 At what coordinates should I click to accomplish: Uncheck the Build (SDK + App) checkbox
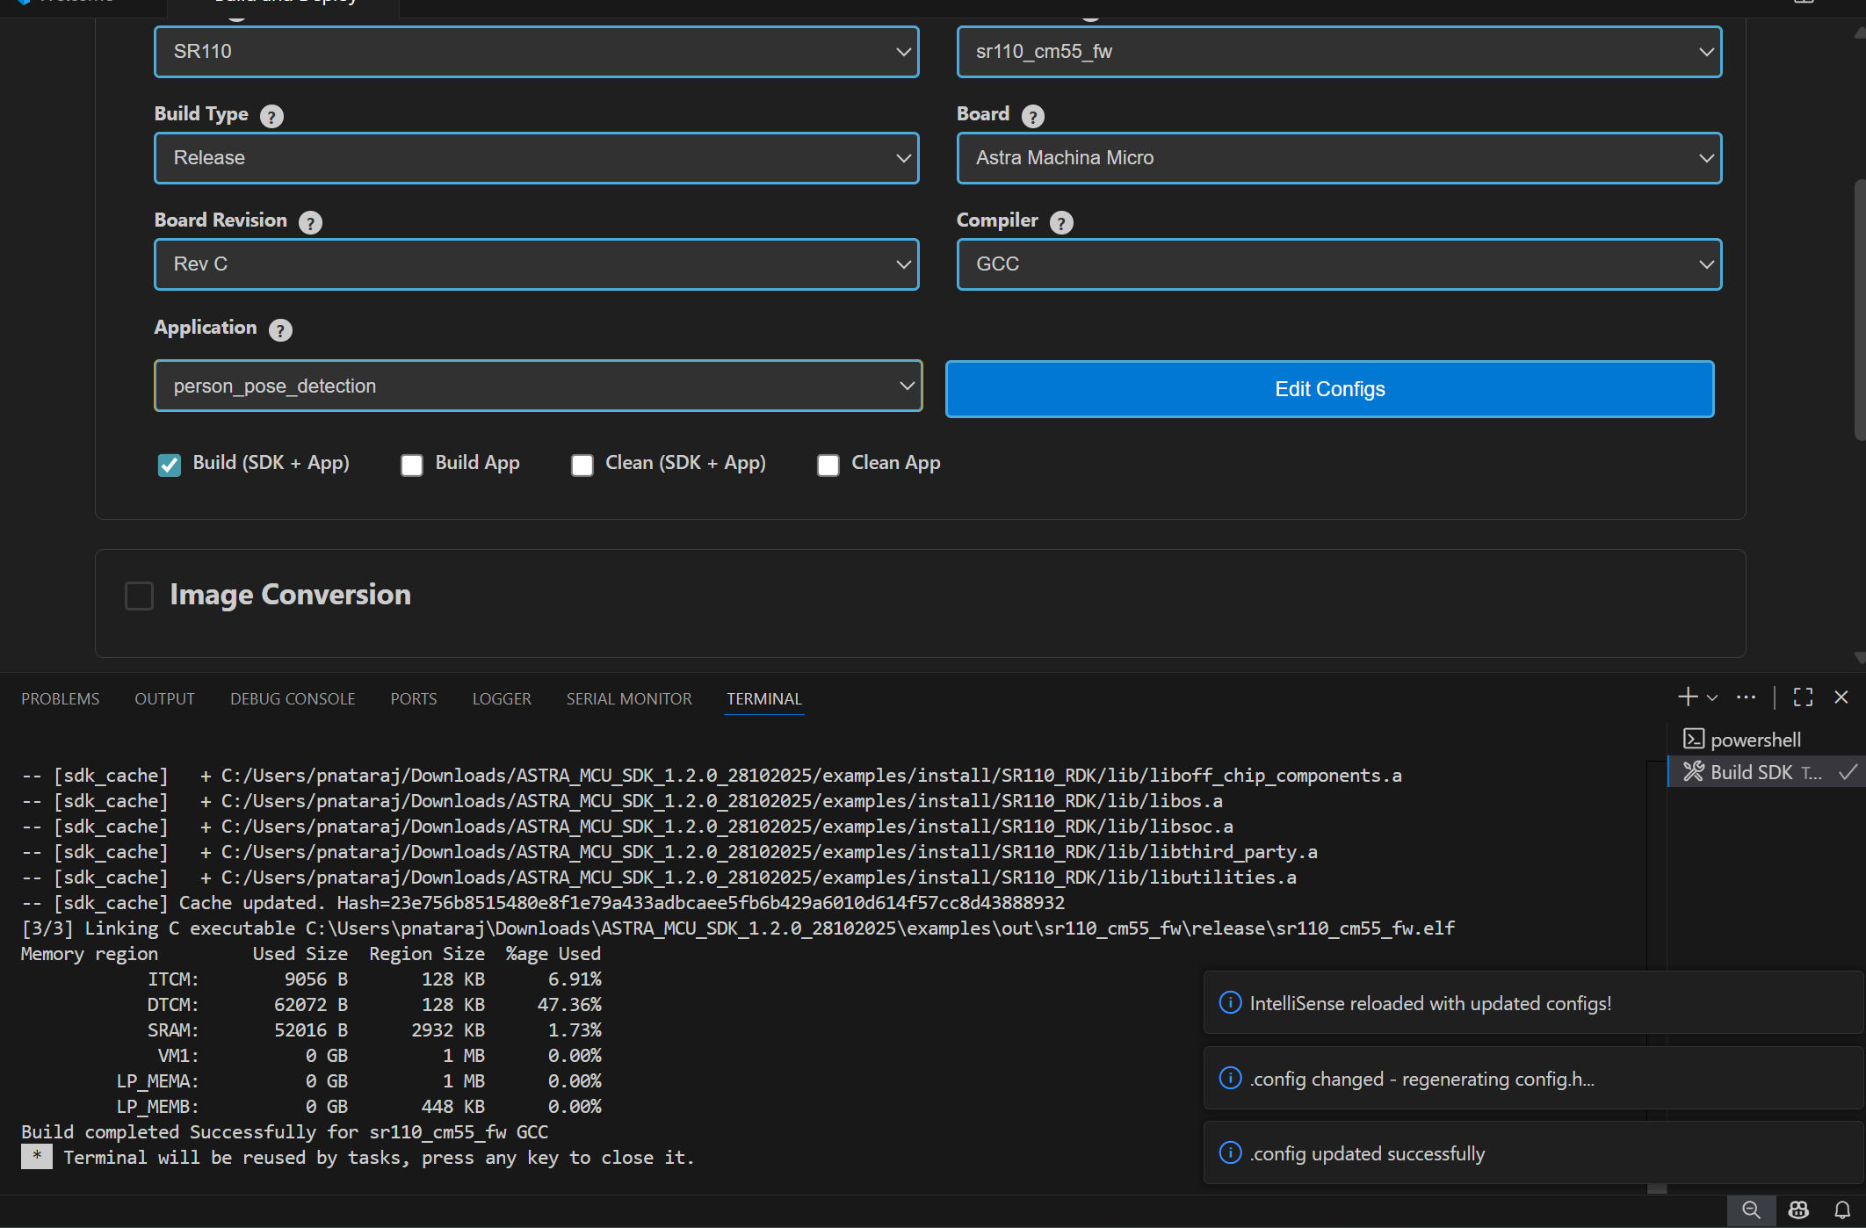169,465
